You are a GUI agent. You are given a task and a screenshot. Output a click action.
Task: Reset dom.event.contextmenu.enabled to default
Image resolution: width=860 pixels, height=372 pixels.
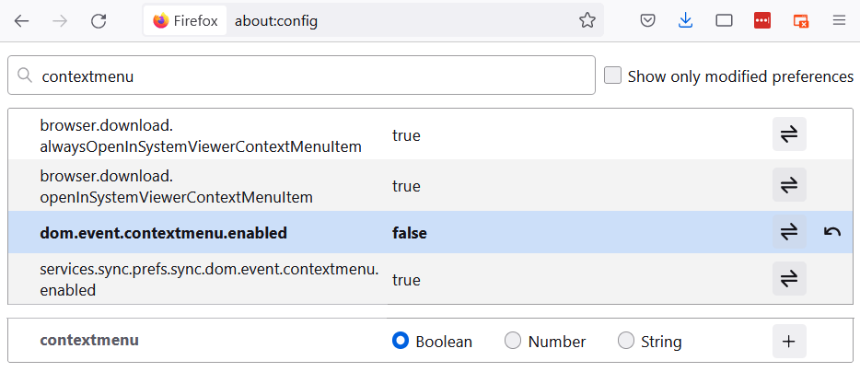(x=832, y=233)
